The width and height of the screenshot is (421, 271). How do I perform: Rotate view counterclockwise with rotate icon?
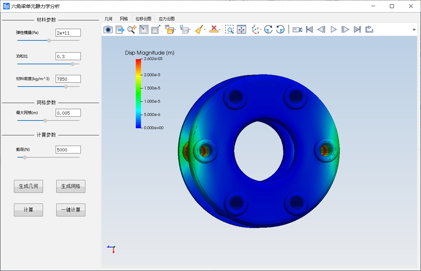[x=280, y=30]
